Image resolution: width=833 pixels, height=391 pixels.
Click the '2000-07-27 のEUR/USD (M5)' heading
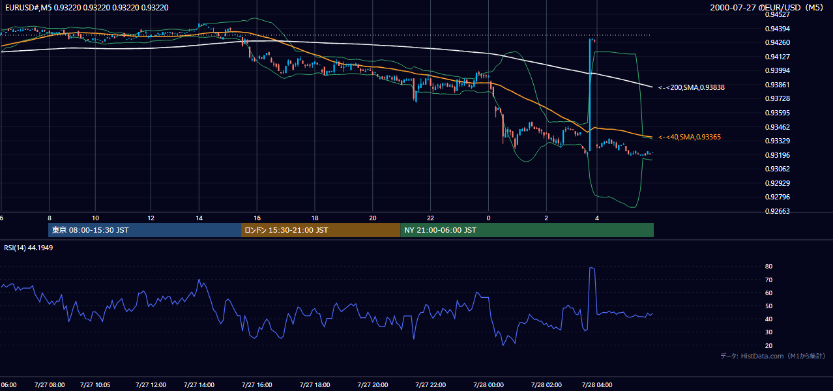[x=767, y=7]
